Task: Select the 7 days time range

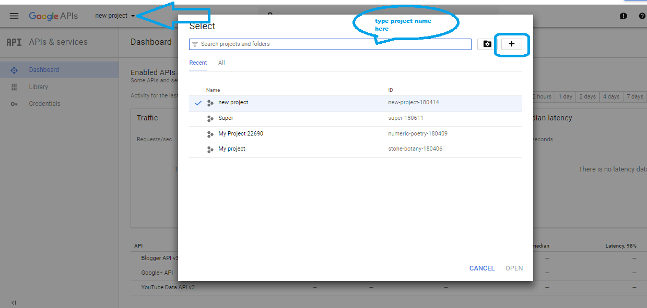Action: pyautogui.click(x=635, y=96)
